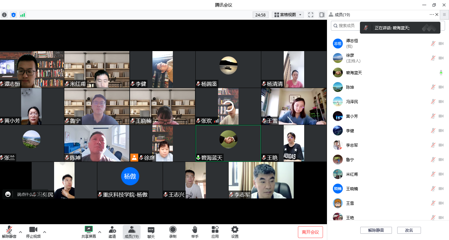Screen dimensions: 449x240
Task: Toggle camera icon for 谭志恒 in list
Action: click(441, 44)
